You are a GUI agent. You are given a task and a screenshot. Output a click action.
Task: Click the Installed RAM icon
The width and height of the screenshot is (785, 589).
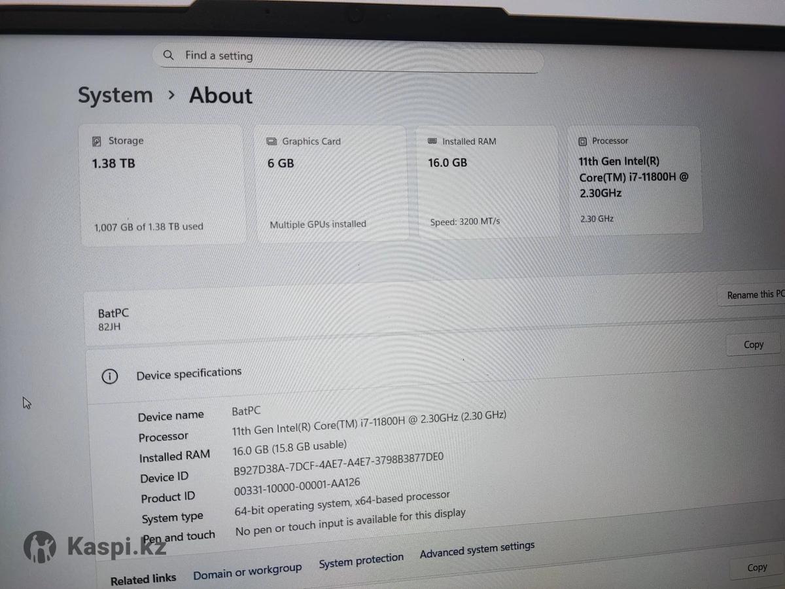pyautogui.click(x=432, y=141)
